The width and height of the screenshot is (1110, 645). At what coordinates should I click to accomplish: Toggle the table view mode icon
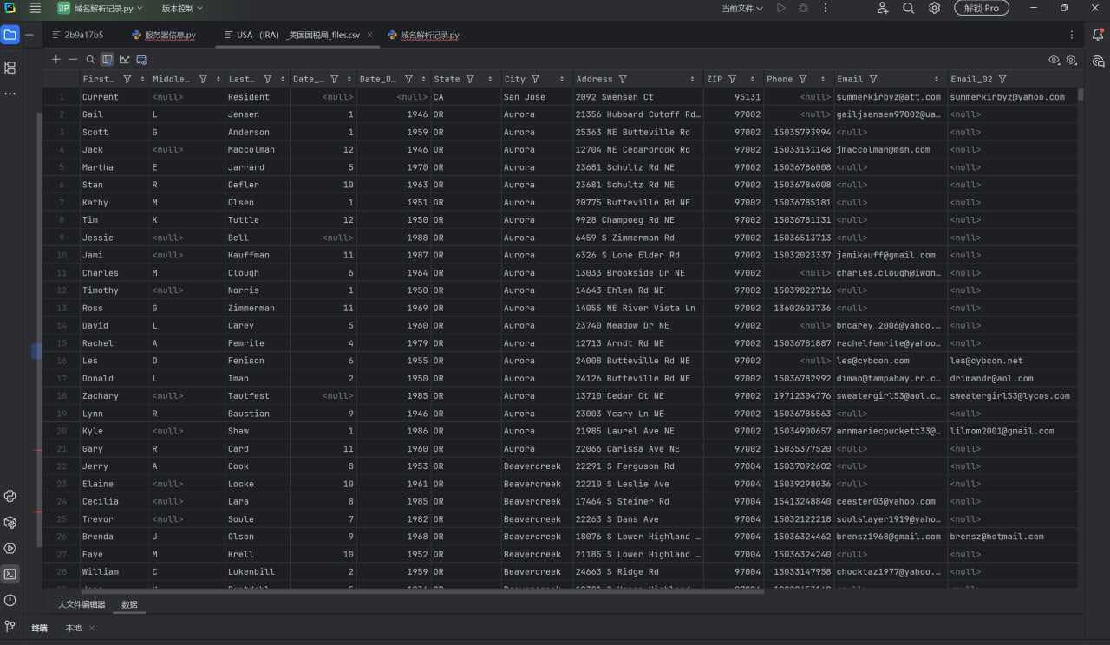click(x=108, y=60)
